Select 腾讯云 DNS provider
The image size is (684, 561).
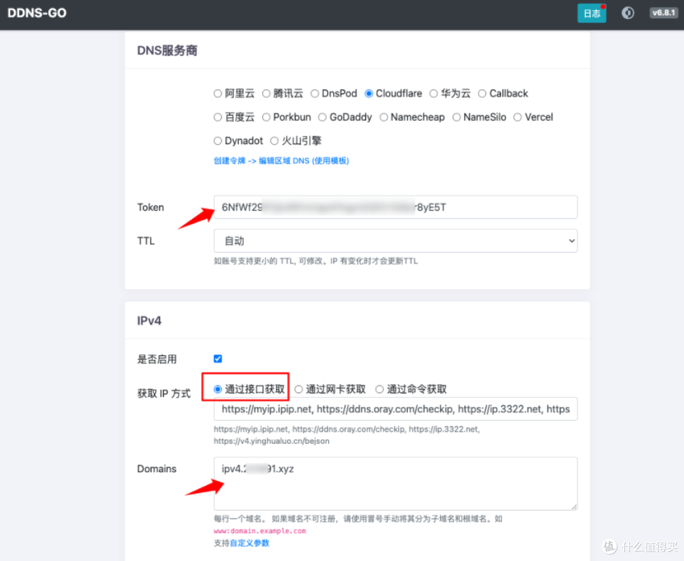click(x=266, y=93)
